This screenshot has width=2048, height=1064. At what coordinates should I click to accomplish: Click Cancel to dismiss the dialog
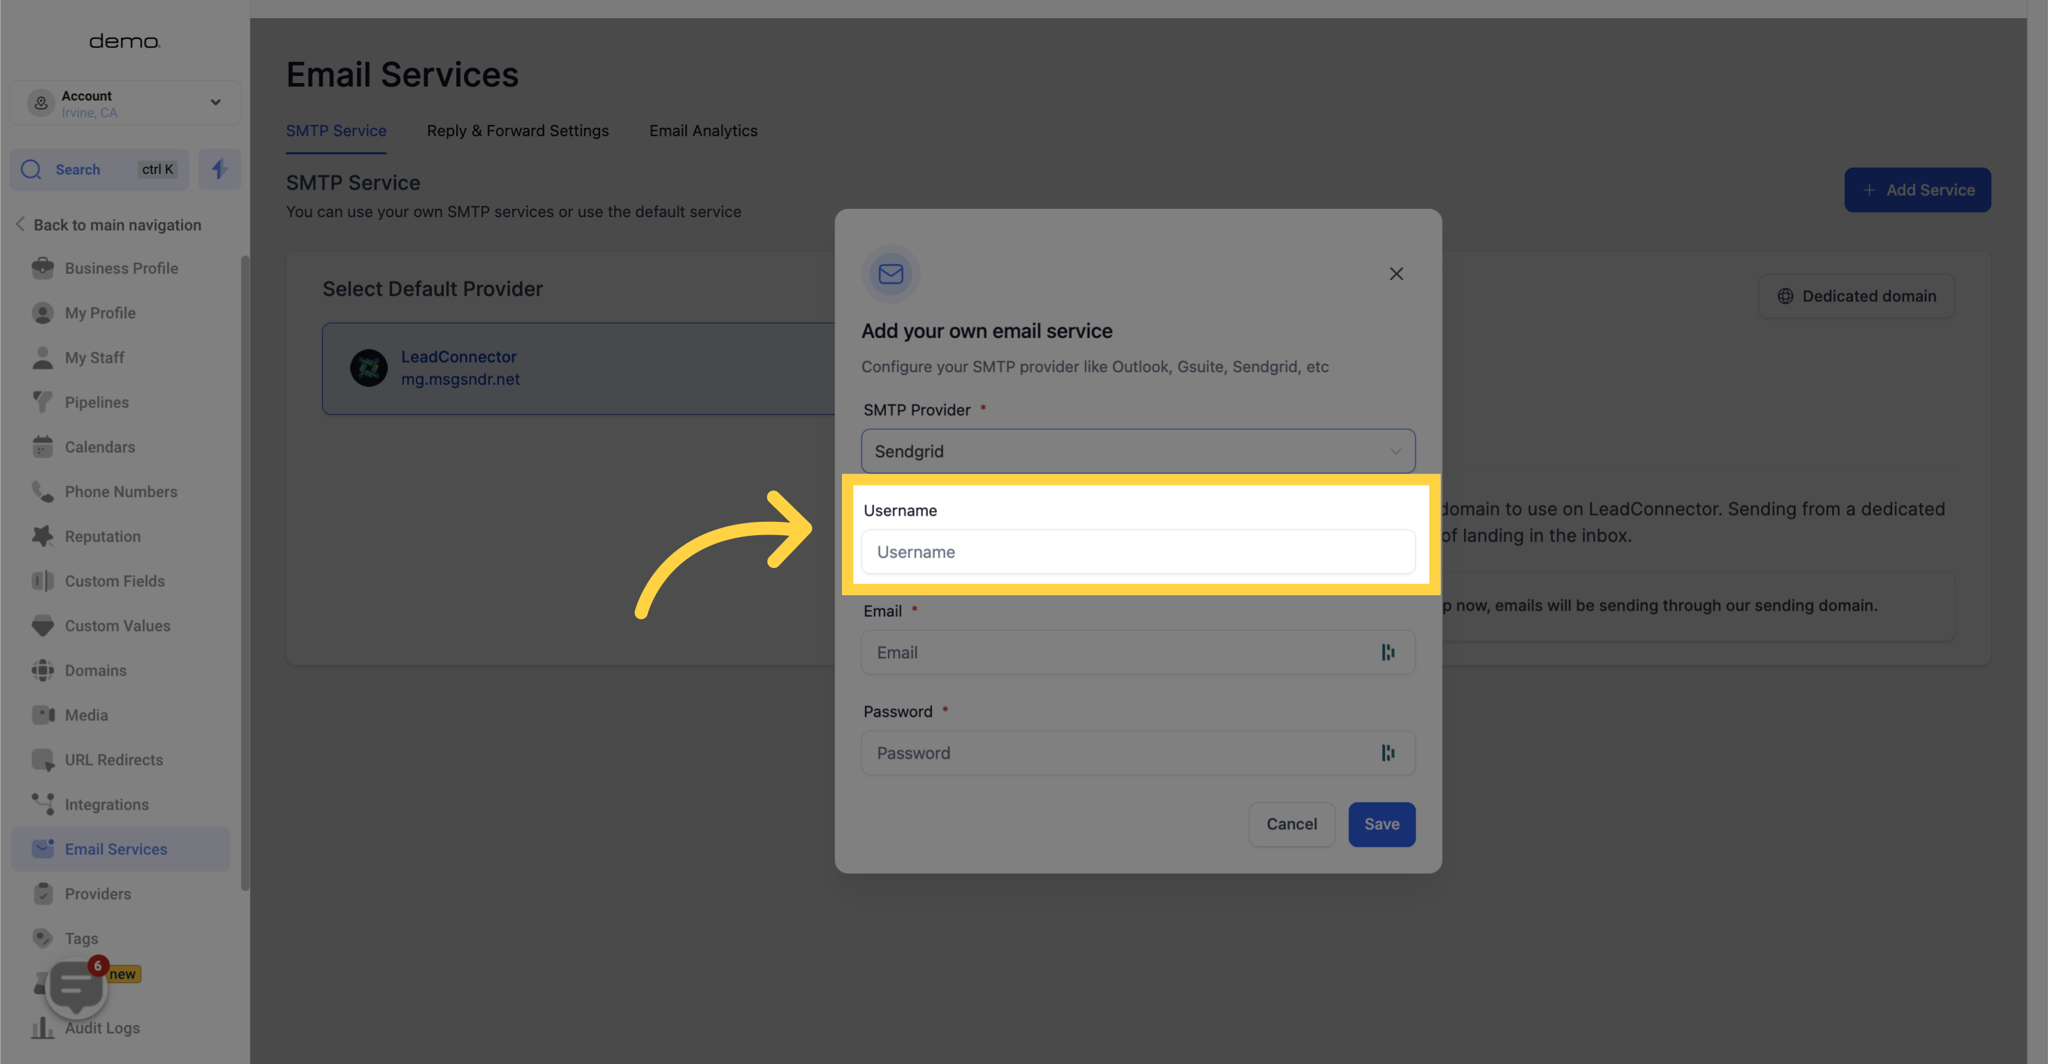coord(1292,823)
